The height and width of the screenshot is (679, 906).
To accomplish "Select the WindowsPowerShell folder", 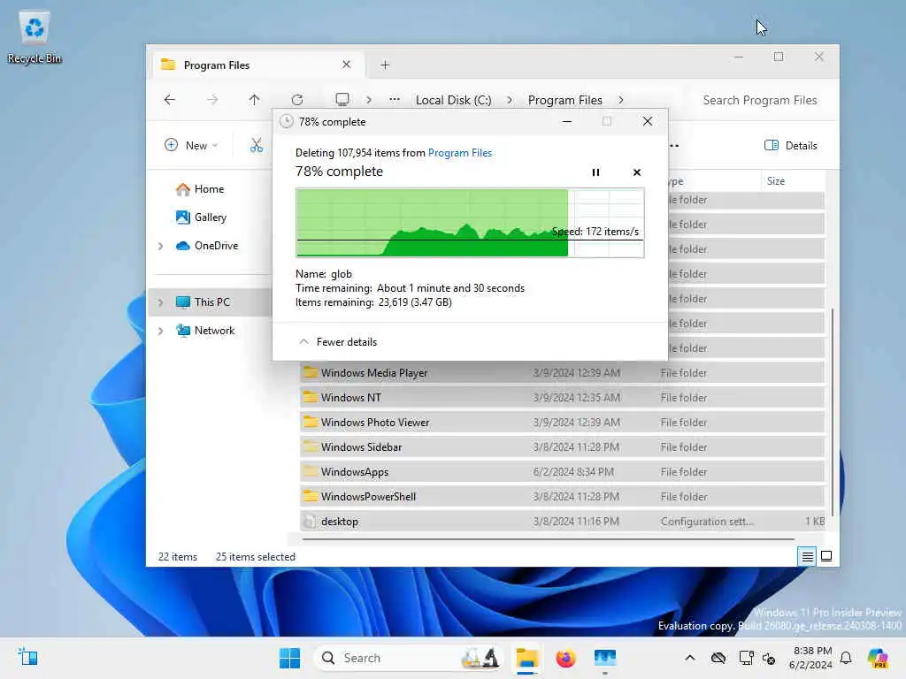I will pyautogui.click(x=562, y=497).
